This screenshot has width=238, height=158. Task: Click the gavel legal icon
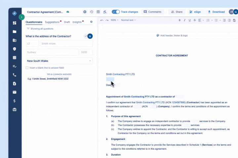coord(105,12)
